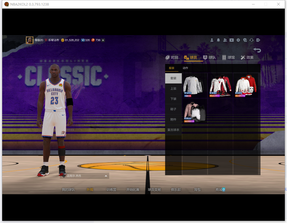Screen dimensions: 287x223
Task: Click the exit game icon
Action: (258, 40)
